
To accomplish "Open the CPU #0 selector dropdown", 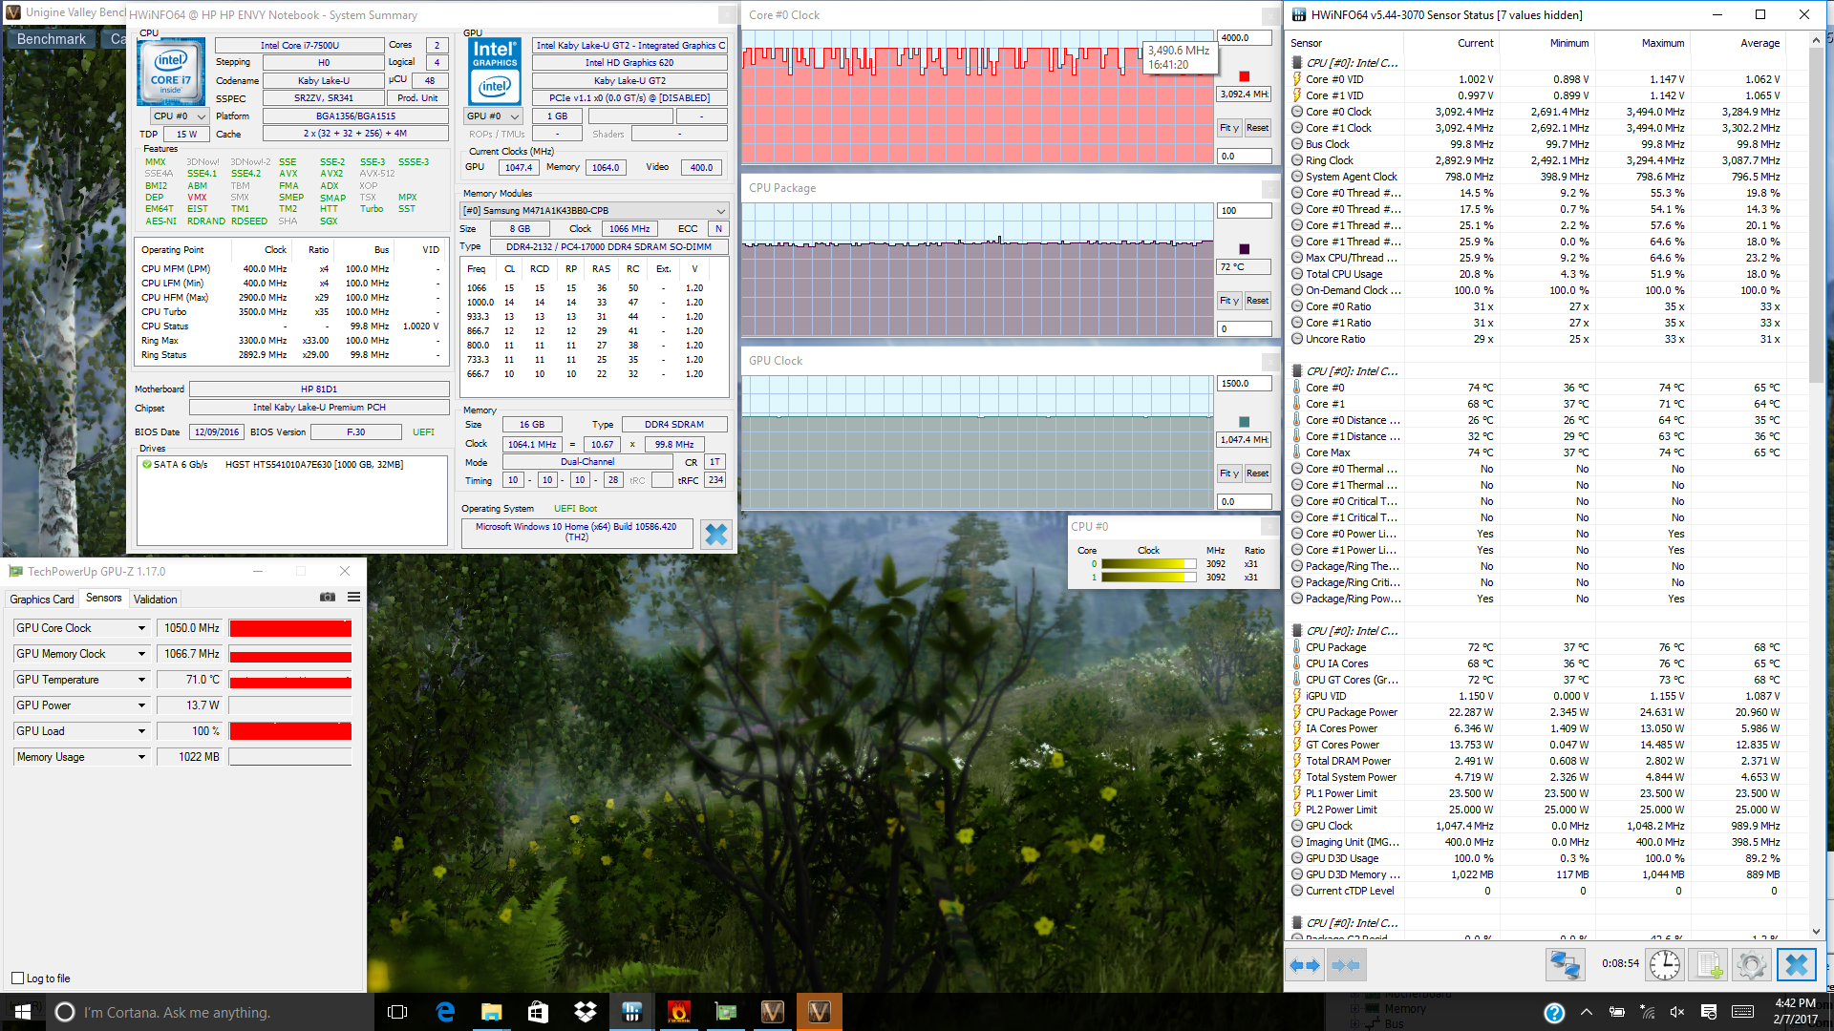I will pos(180,116).
